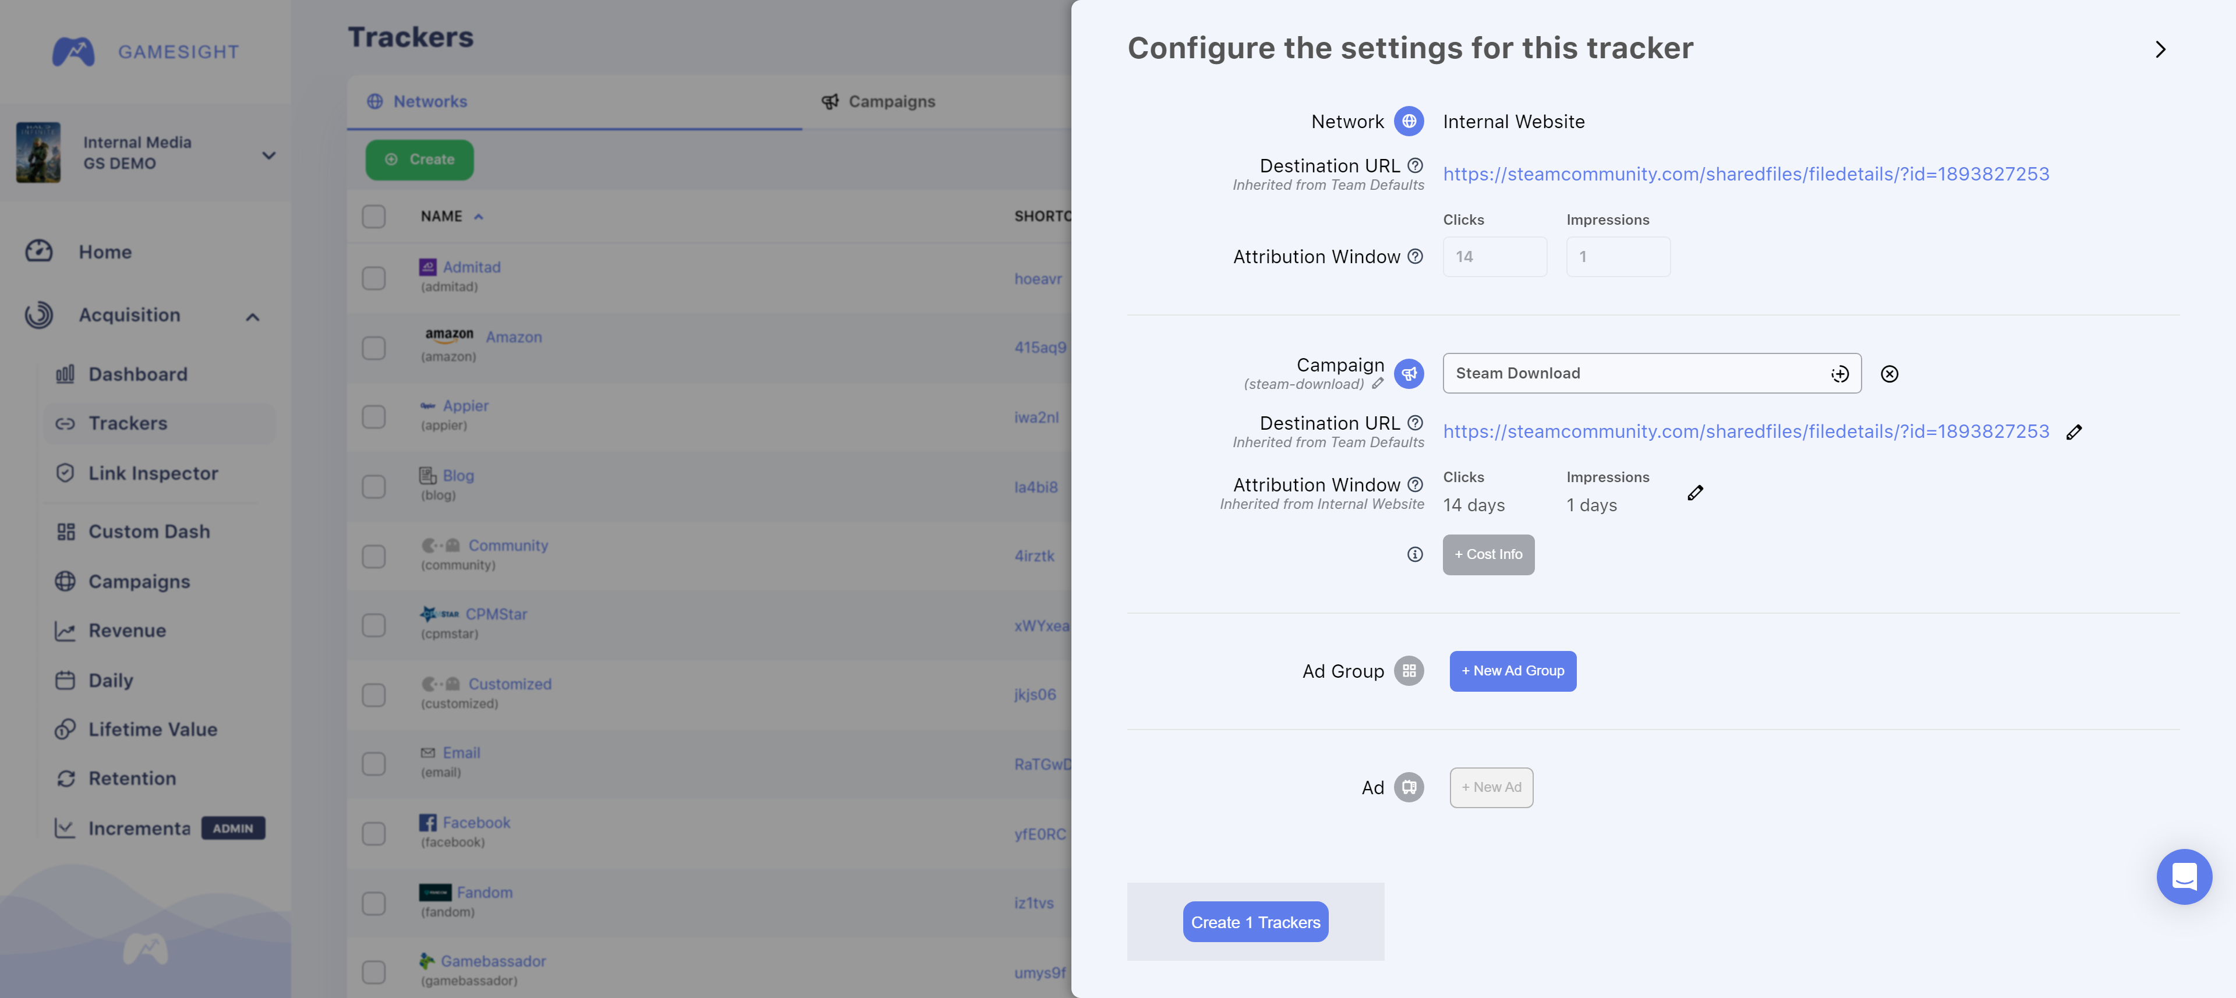Open the chat support bubble
Screen dimensions: 2236x998
(x=2183, y=876)
